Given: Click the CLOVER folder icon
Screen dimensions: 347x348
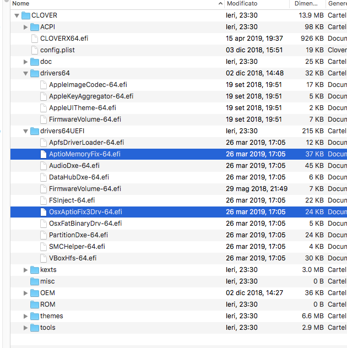Looking at the screenshot, I should 26,15.
